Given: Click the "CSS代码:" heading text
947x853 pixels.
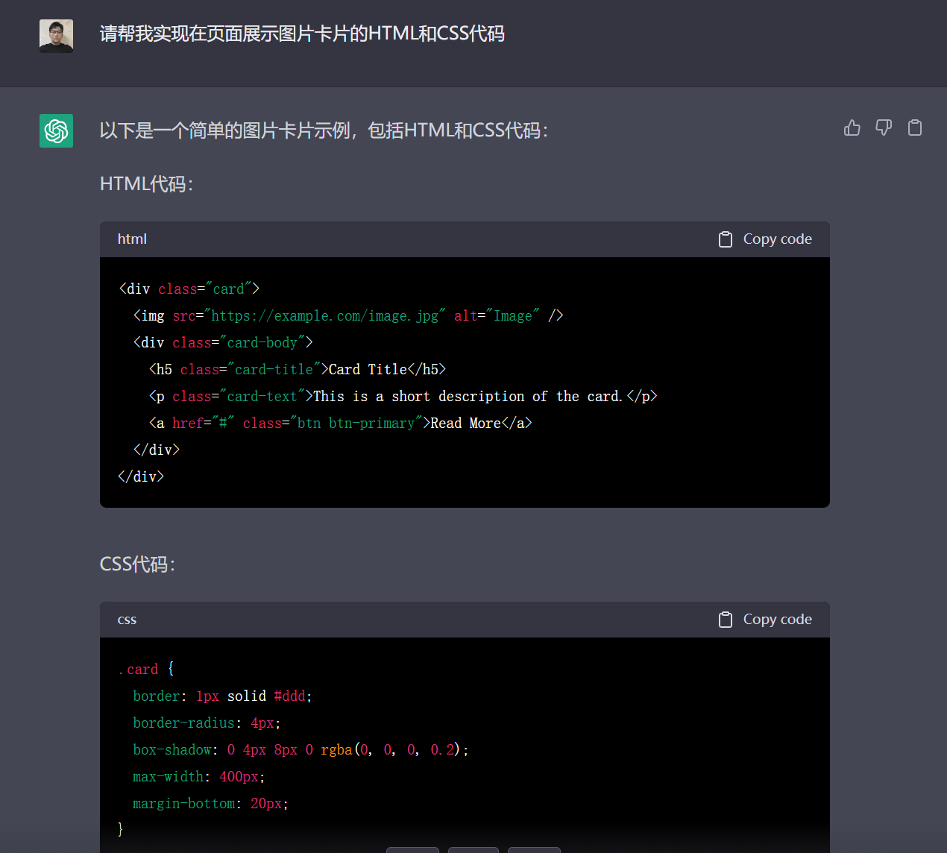Looking at the screenshot, I should [138, 564].
